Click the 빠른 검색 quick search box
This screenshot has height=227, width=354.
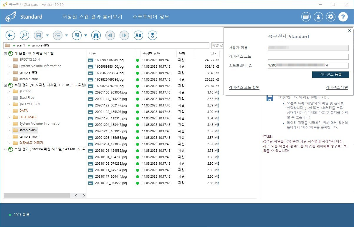(217, 46)
